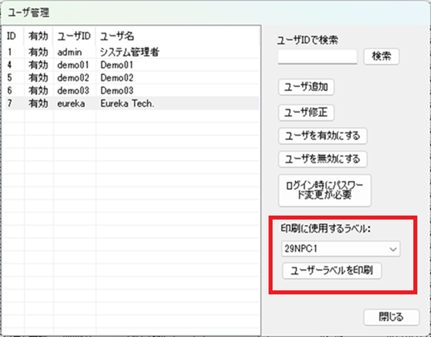Click the 検索 search button
Image resolution: width=431 pixels, height=337 pixels.
click(x=381, y=57)
